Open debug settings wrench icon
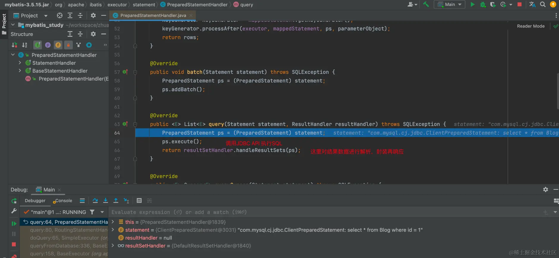Image resolution: width=559 pixels, height=258 pixels. (x=14, y=211)
